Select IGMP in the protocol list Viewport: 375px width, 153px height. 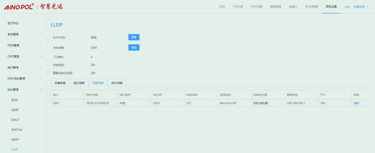[15, 110]
